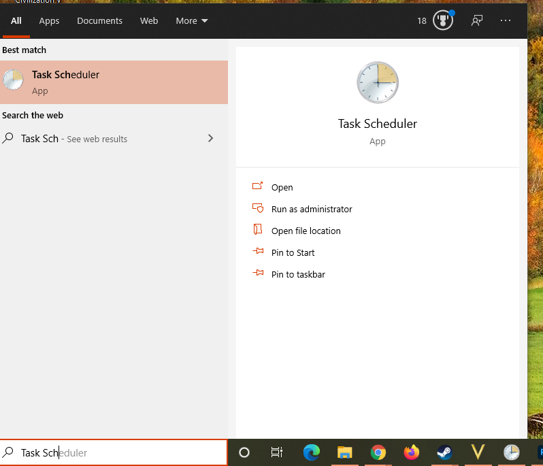Image resolution: width=543 pixels, height=466 pixels.
Task: Click the Open file location folder icon
Action: [257, 229]
